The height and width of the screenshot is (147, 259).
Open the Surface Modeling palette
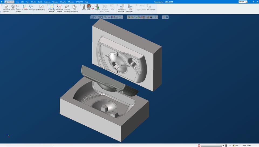67,8
